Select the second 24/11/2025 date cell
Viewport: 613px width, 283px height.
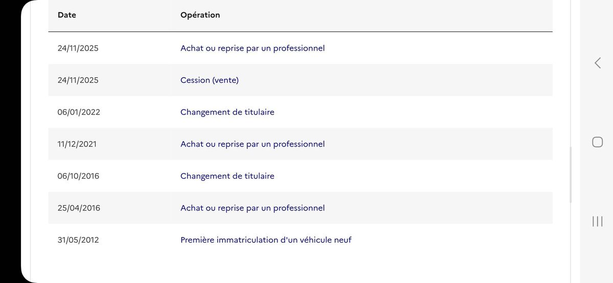tap(78, 80)
